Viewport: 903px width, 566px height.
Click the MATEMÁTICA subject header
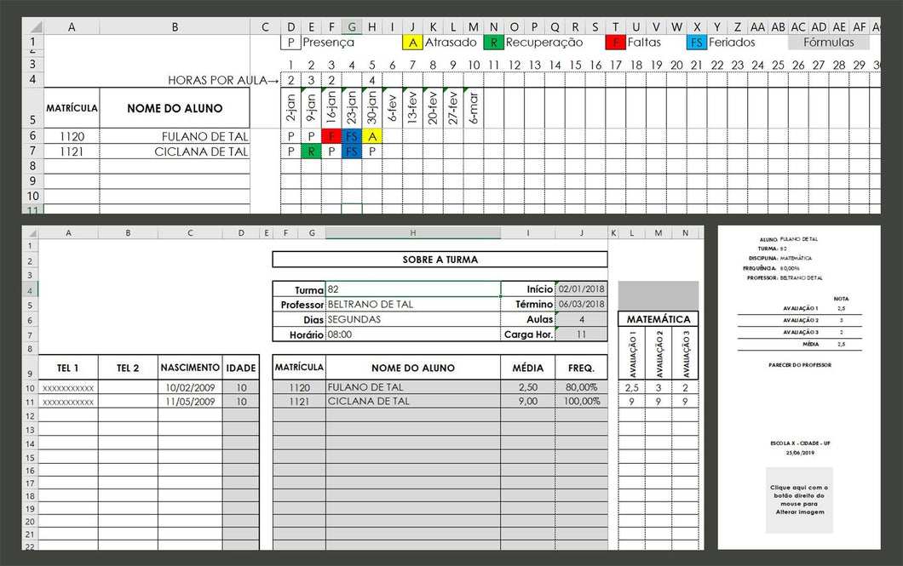pyautogui.click(x=658, y=319)
